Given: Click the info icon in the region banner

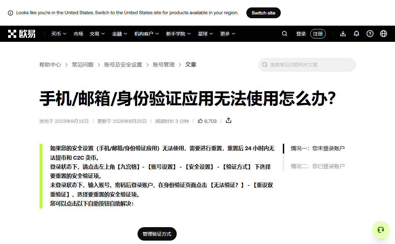Looking at the screenshot, I should pos(10,13).
